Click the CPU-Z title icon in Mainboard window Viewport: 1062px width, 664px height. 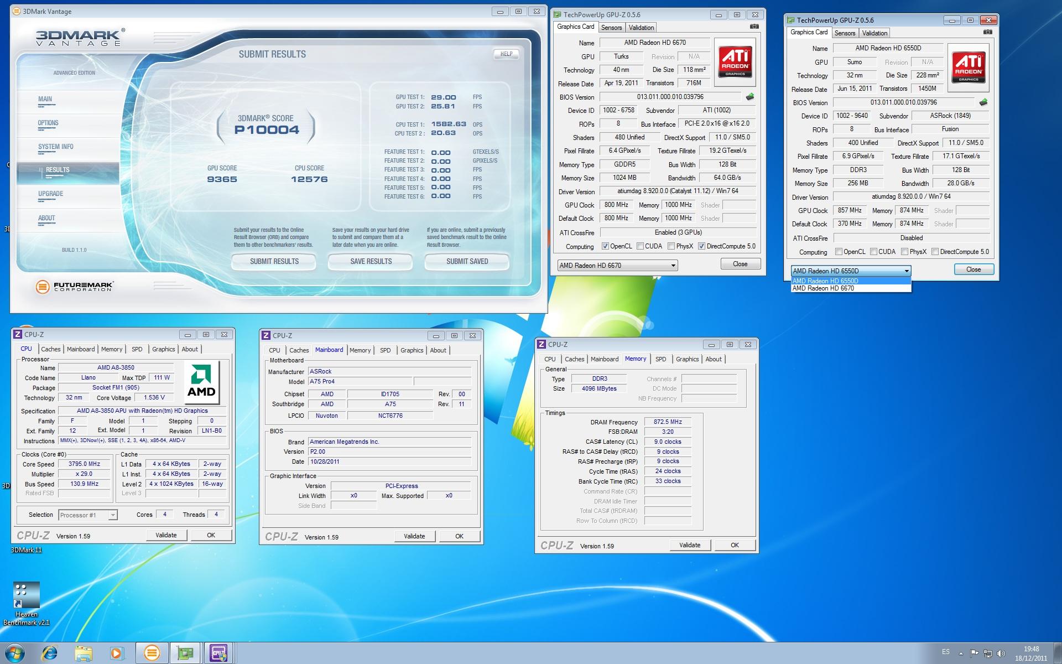pos(266,335)
